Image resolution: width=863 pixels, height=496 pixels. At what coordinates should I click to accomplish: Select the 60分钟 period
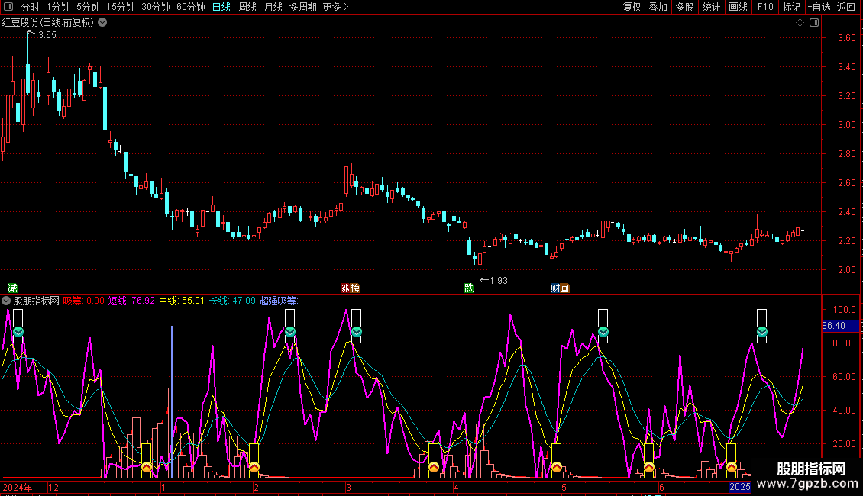190,7
